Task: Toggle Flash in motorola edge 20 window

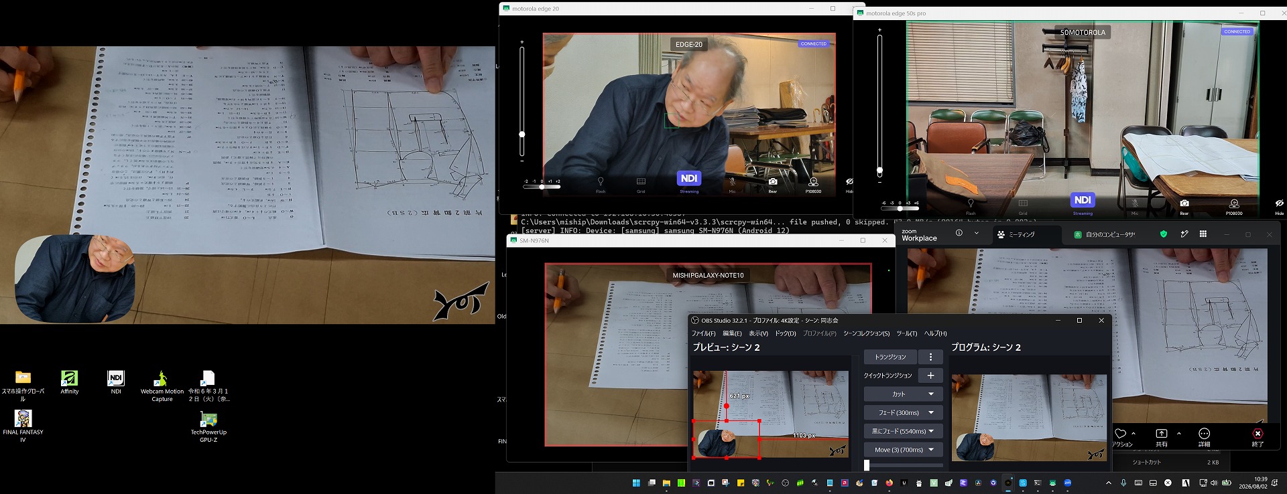Action: pyautogui.click(x=601, y=184)
